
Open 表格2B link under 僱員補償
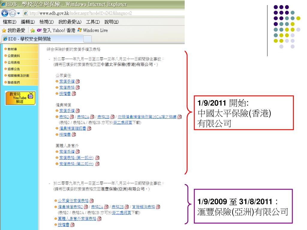point(103,117)
